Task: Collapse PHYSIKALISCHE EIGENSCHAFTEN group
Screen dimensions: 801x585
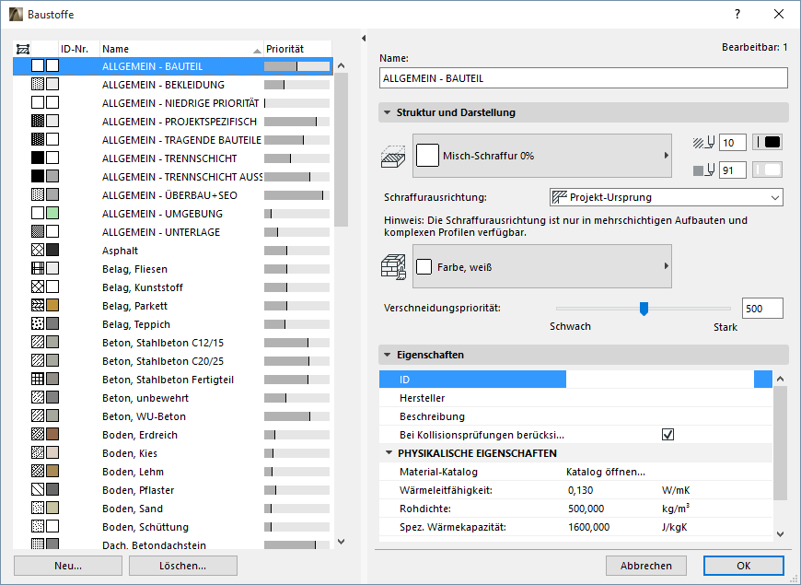Action: (389, 453)
